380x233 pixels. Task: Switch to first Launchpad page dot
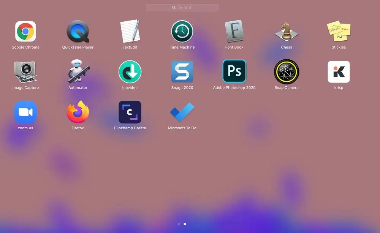click(179, 224)
